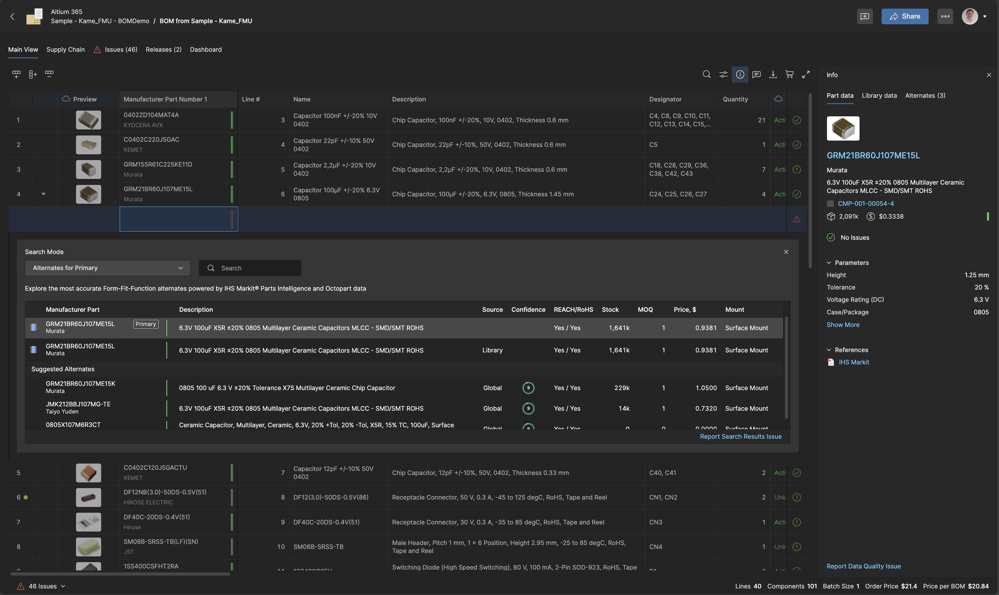Click the Report Search Results Issue link
999x595 pixels.
(740, 436)
